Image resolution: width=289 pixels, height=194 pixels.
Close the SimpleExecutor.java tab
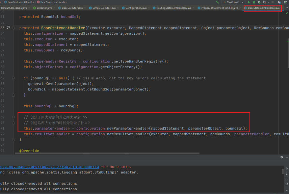coord(118,8)
